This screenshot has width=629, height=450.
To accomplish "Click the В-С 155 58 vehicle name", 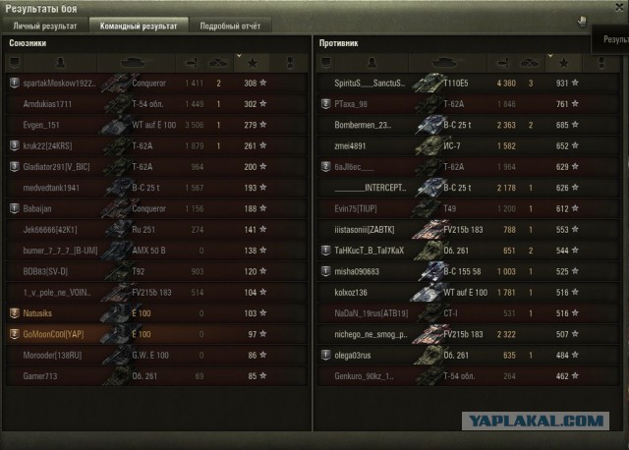I will 462,271.
